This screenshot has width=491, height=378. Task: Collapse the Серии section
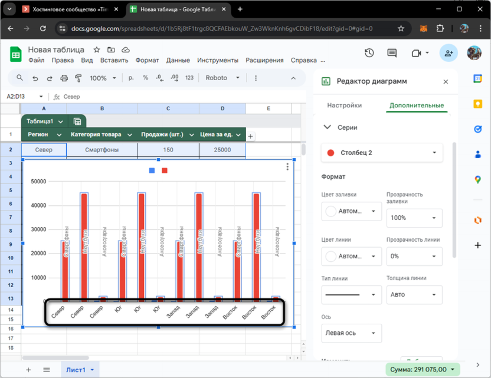pos(328,127)
